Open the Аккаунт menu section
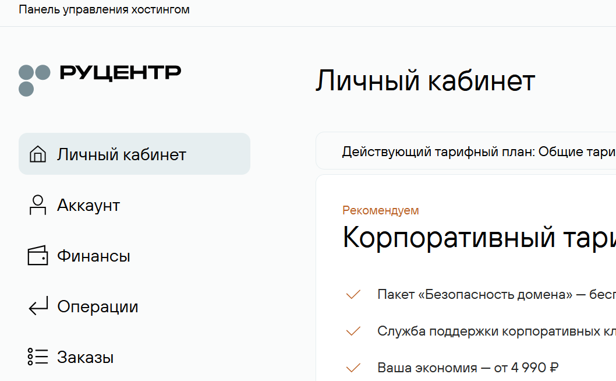This screenshot has width=616, height=381. click(88, 205)
